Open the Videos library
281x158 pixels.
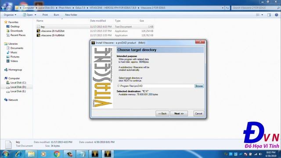(14, 61)
